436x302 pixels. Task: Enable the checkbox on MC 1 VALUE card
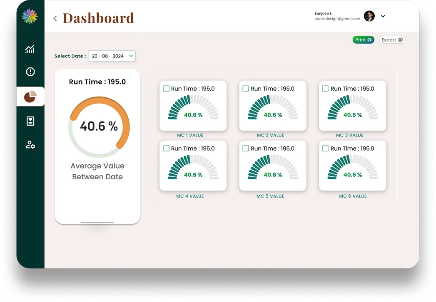tap(166, 89)
